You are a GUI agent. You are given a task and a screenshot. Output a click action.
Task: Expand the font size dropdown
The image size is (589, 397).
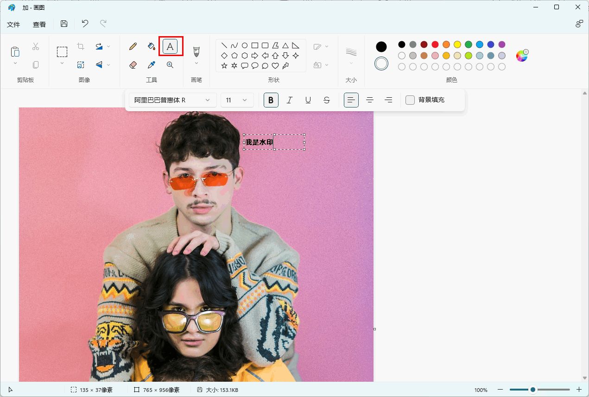coord(237,100)
